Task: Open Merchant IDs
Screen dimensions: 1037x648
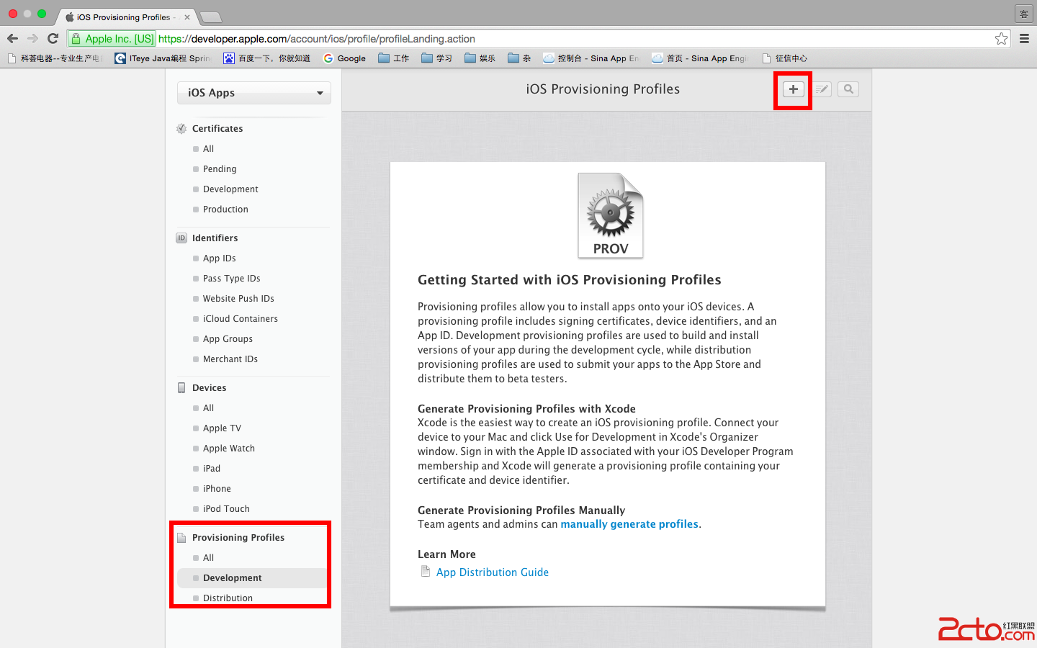Action: 230,359
